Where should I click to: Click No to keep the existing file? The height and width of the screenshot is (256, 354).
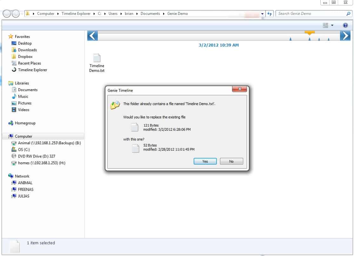click(x=231, y=161)
